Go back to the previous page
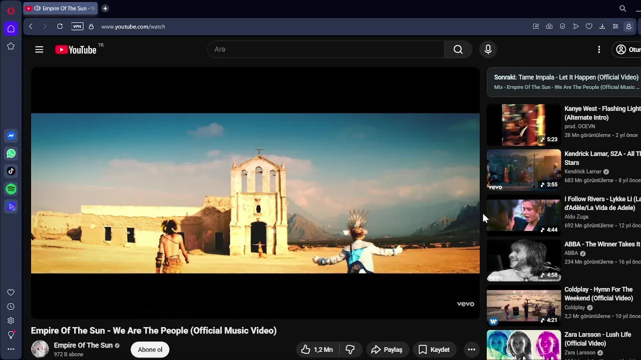641x360 pixels. (x=31, y=26)
